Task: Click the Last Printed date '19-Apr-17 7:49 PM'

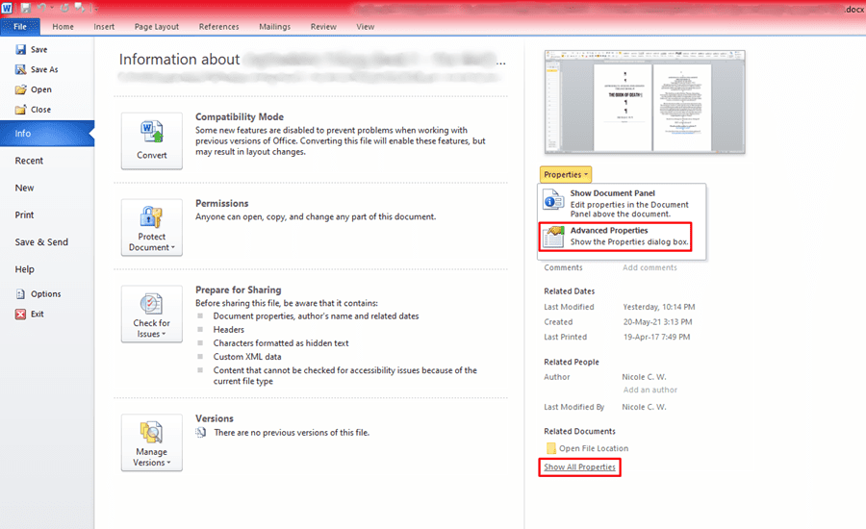Action: click(x=656, y=337)
